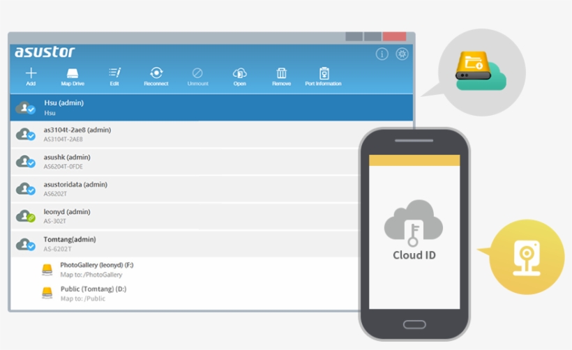Tap the Cloud ID key icon on the phone

(x=414, y=223)
